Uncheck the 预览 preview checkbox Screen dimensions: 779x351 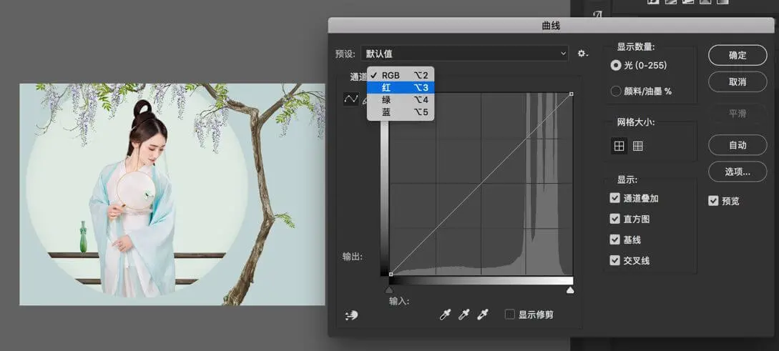tap(713, 201)
